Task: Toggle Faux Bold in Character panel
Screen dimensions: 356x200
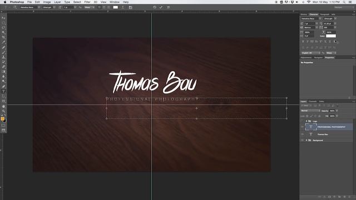Action: (303, 42)
